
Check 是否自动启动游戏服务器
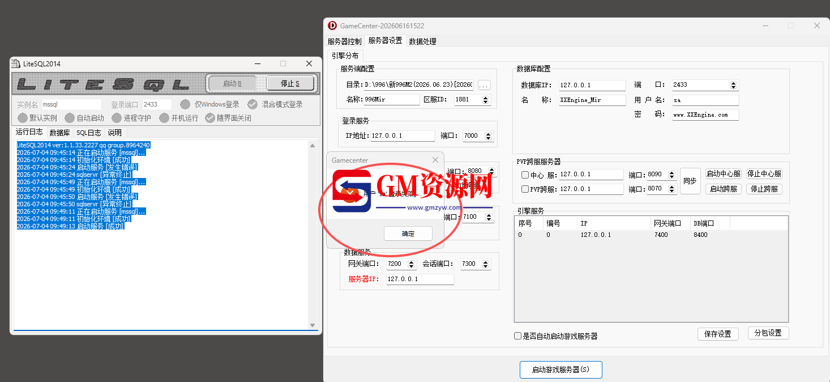point(517,336)
